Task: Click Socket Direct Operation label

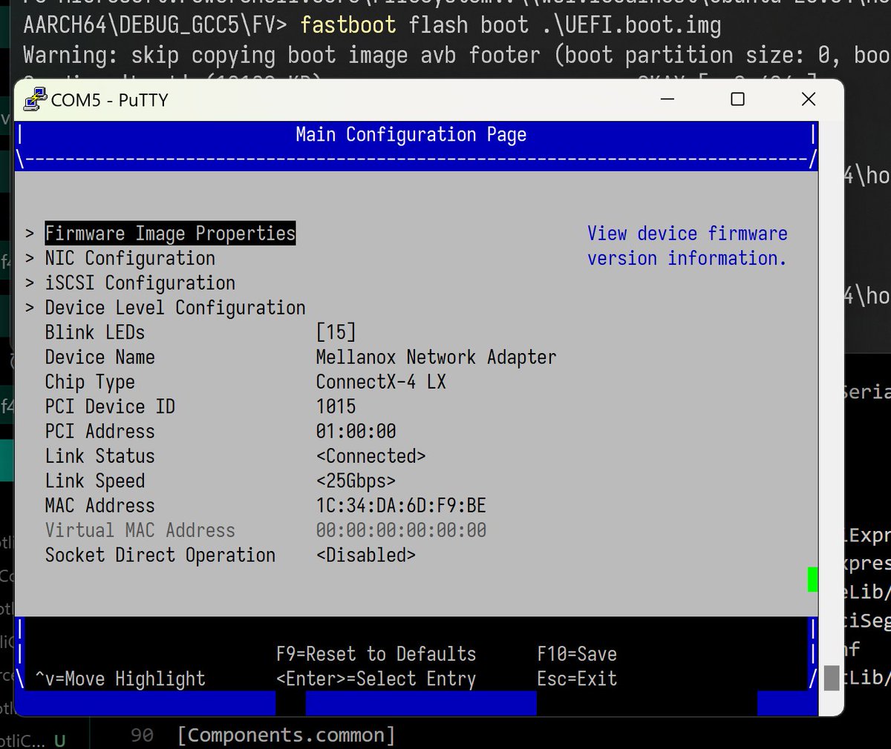Action: [160, 555]
